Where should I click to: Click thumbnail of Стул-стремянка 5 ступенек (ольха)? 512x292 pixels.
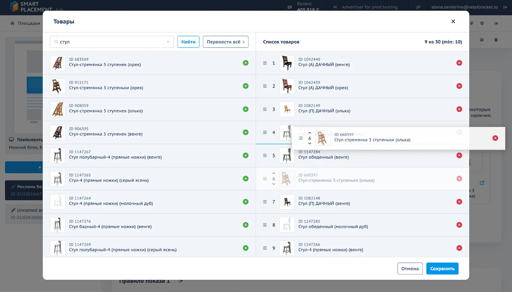coord(58,109)
